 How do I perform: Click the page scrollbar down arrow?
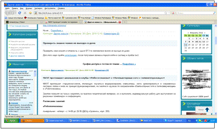[x=216, y=114]
